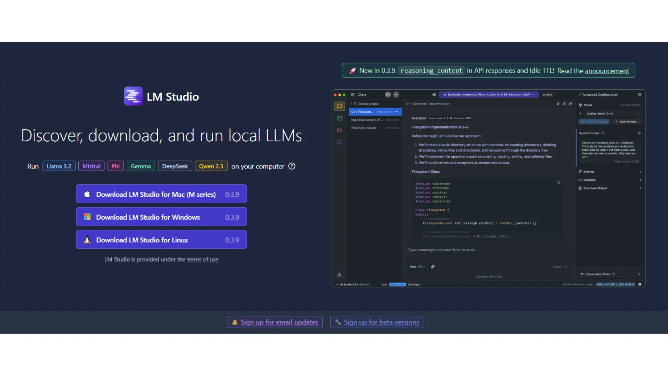Switch to Power User mode in status bar
This screenshot has height=376, width=668.
397,284
